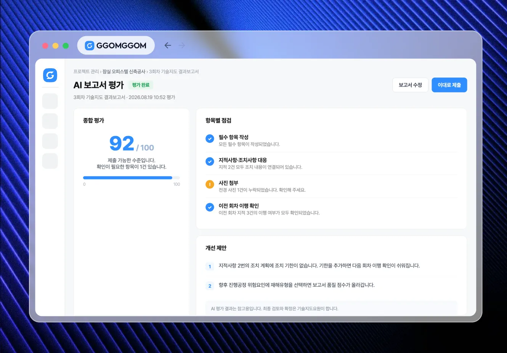Viewport: 507px width, 353px height.
Task: Select the 지적사항·조치사항 대응 checklist title
Action: (x=243, y=160)
